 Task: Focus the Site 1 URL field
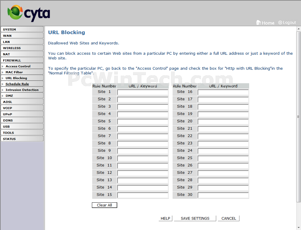pos(143,93)
